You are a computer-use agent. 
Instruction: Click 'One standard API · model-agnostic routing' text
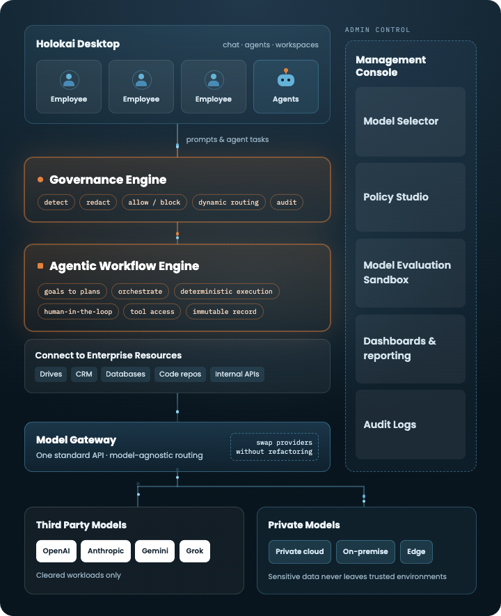click(x=120, y=455)
